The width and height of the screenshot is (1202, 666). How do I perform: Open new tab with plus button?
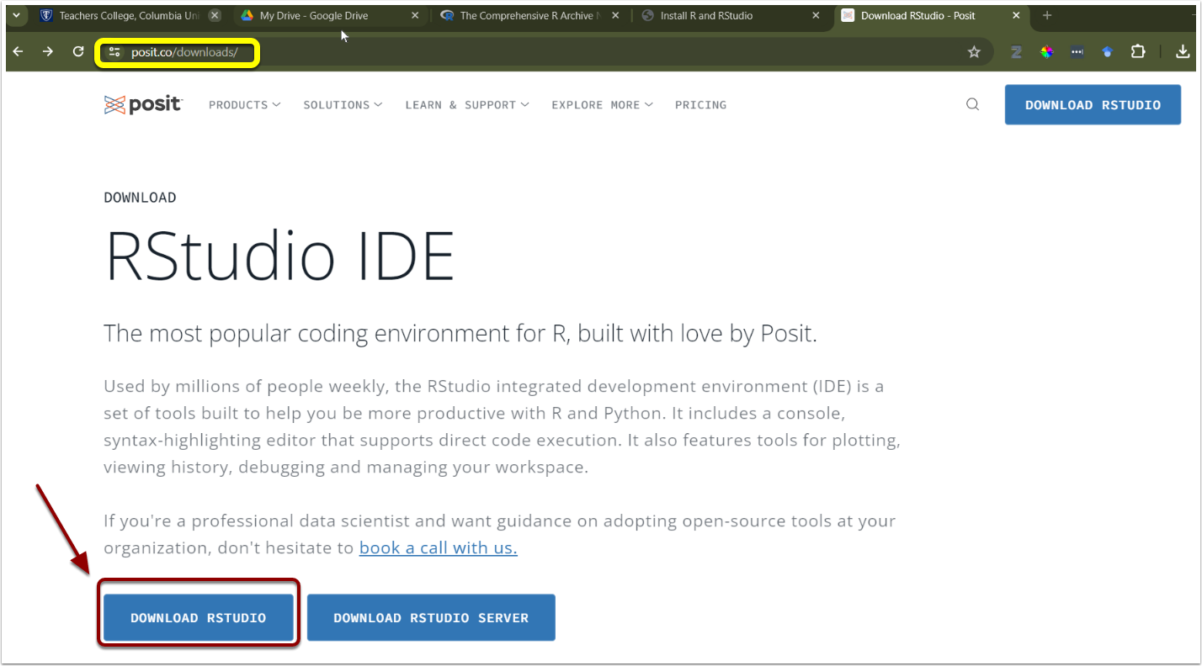1047,15
